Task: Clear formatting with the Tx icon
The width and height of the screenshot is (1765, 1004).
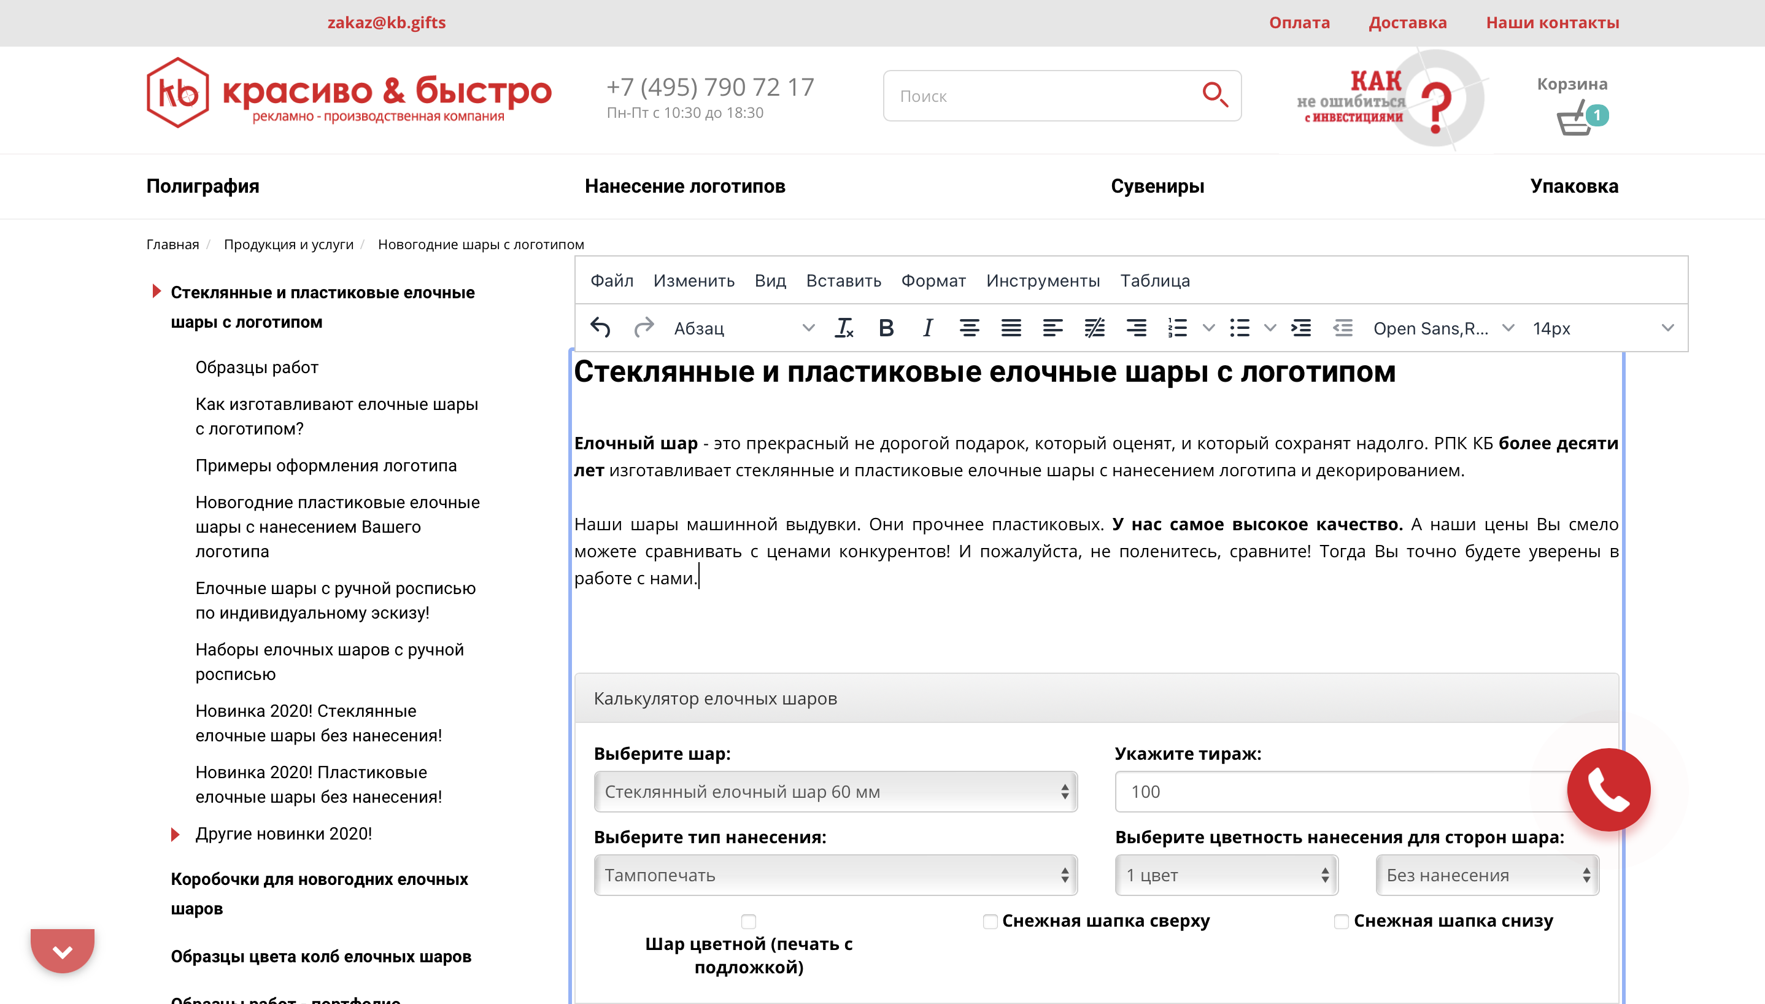Action: coord(844,328)
